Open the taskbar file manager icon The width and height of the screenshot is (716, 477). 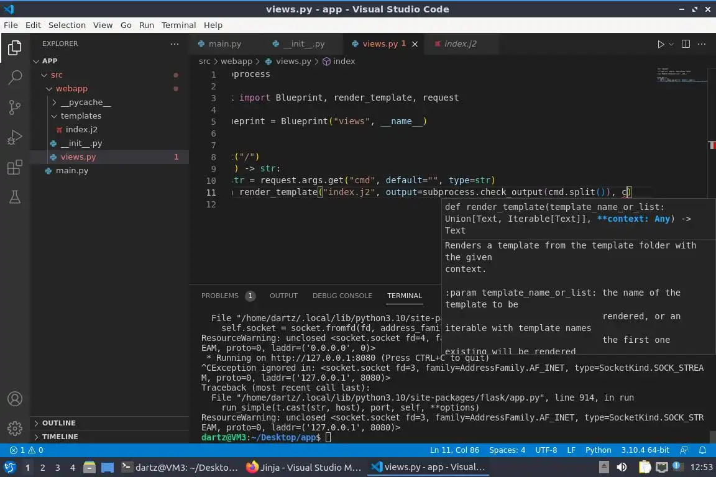pyautogui.click(x=89, y=468)
